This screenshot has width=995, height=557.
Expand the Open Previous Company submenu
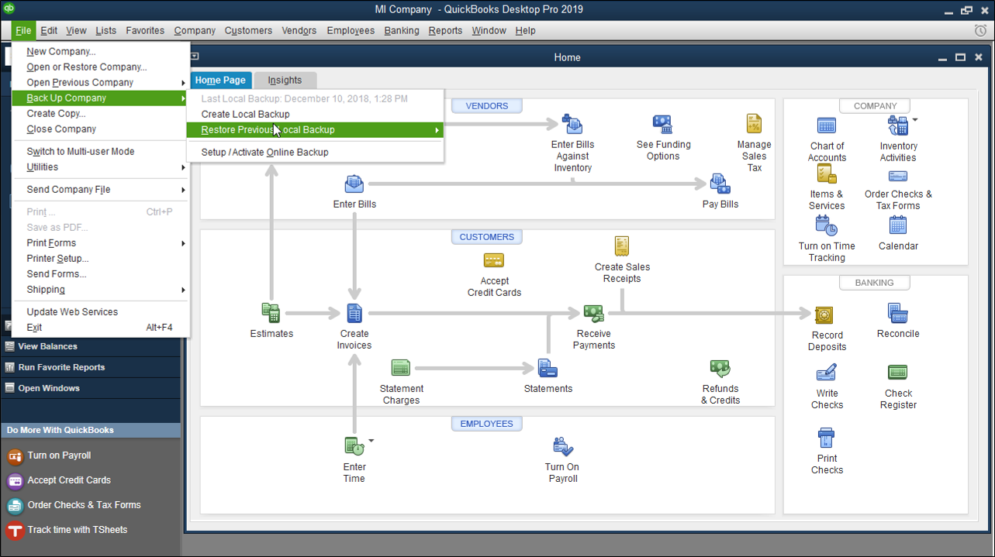[x=184, y=83]
